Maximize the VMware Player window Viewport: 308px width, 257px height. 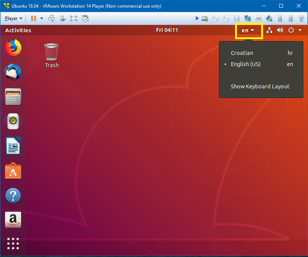pos(281,6)
